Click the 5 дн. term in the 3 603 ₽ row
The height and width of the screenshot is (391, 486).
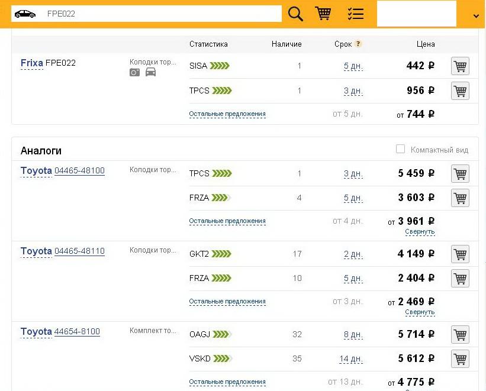[353, 198]
